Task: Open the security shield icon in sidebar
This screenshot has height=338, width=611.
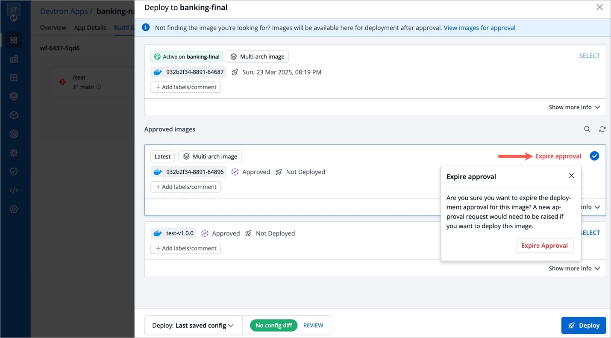Action: (x=14, y=171)
